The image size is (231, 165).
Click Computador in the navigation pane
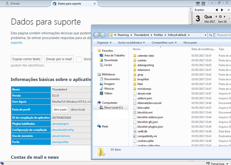[108, 103]
